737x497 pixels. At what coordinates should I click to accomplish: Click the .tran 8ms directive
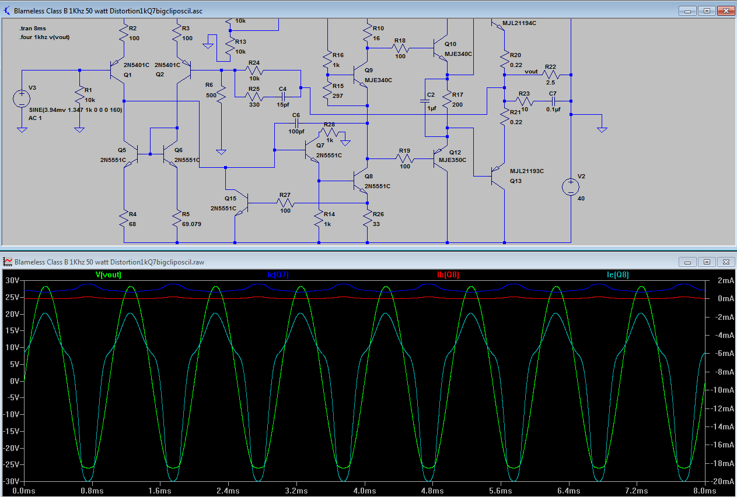pyautogui.click(x=33, y=29)
